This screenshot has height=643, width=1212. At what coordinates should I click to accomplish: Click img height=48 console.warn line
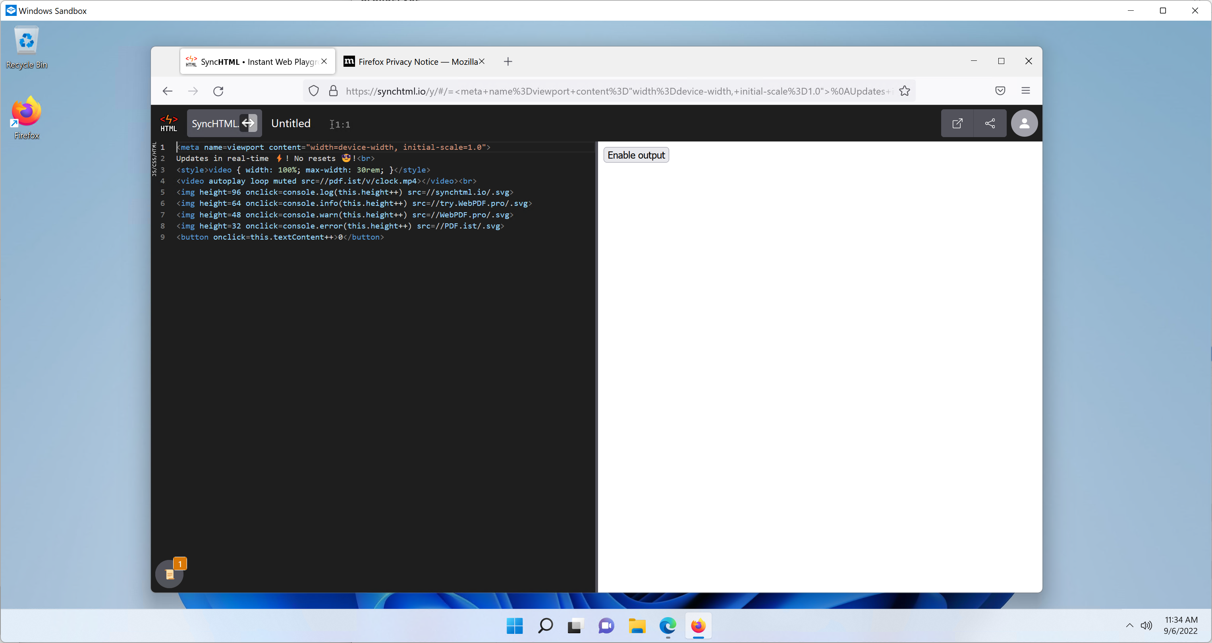345,215
